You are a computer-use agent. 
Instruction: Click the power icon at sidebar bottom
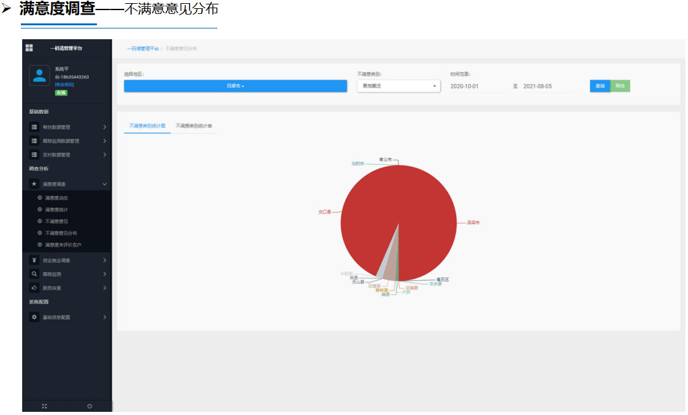tap(89, 406)
